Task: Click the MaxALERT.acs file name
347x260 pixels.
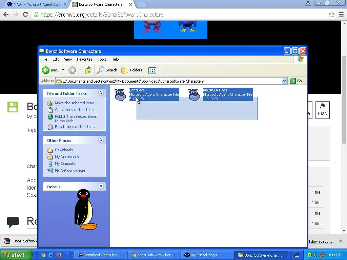Action: click(215, 90)
